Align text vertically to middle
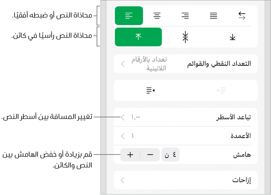Viewport: 271px width, 195px height. (x=185, y=37)
